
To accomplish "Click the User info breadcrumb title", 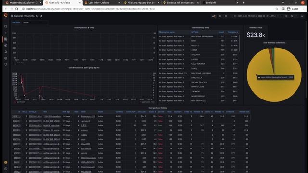I will coord(30,16).
